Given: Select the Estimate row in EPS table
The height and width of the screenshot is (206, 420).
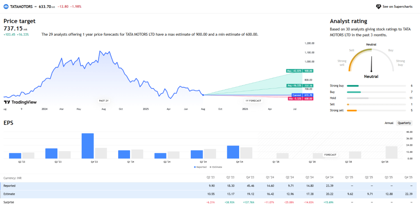Looking at the screenshot, I should click(x=208, y=194).
